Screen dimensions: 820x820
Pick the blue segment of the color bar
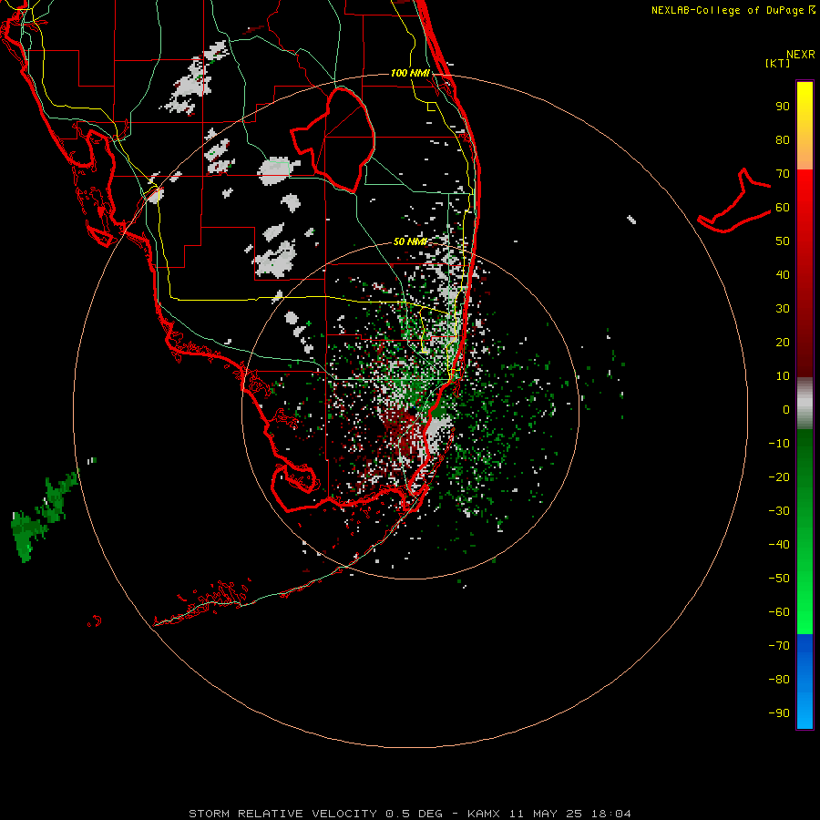coord(805,682)
